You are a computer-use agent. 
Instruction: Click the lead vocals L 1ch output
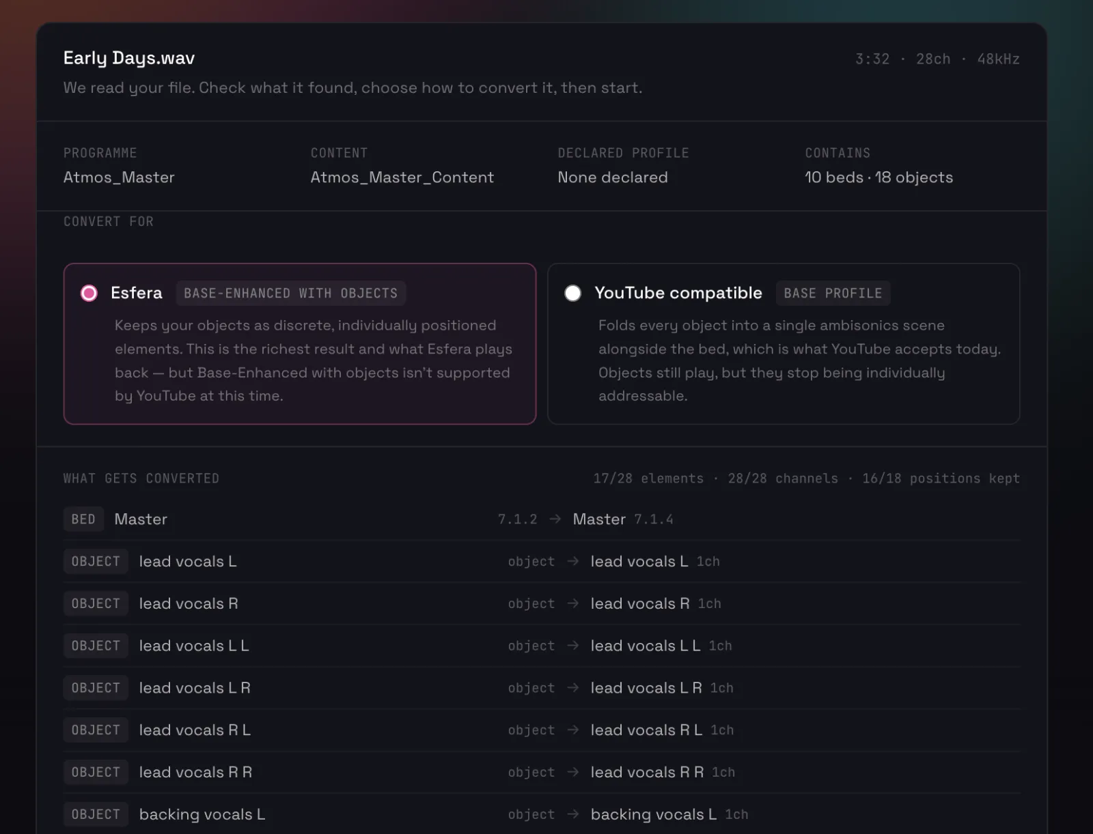[655, 562]
